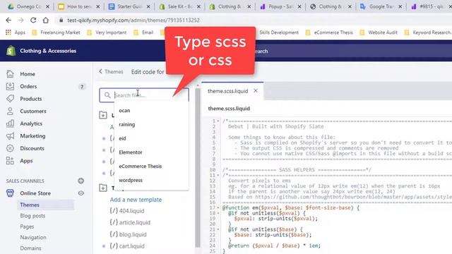Open the Products section
452x254 pixels.
(x=31, y=99)
